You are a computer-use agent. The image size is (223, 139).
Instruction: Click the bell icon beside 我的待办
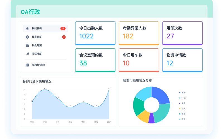(x=27, y=28)
